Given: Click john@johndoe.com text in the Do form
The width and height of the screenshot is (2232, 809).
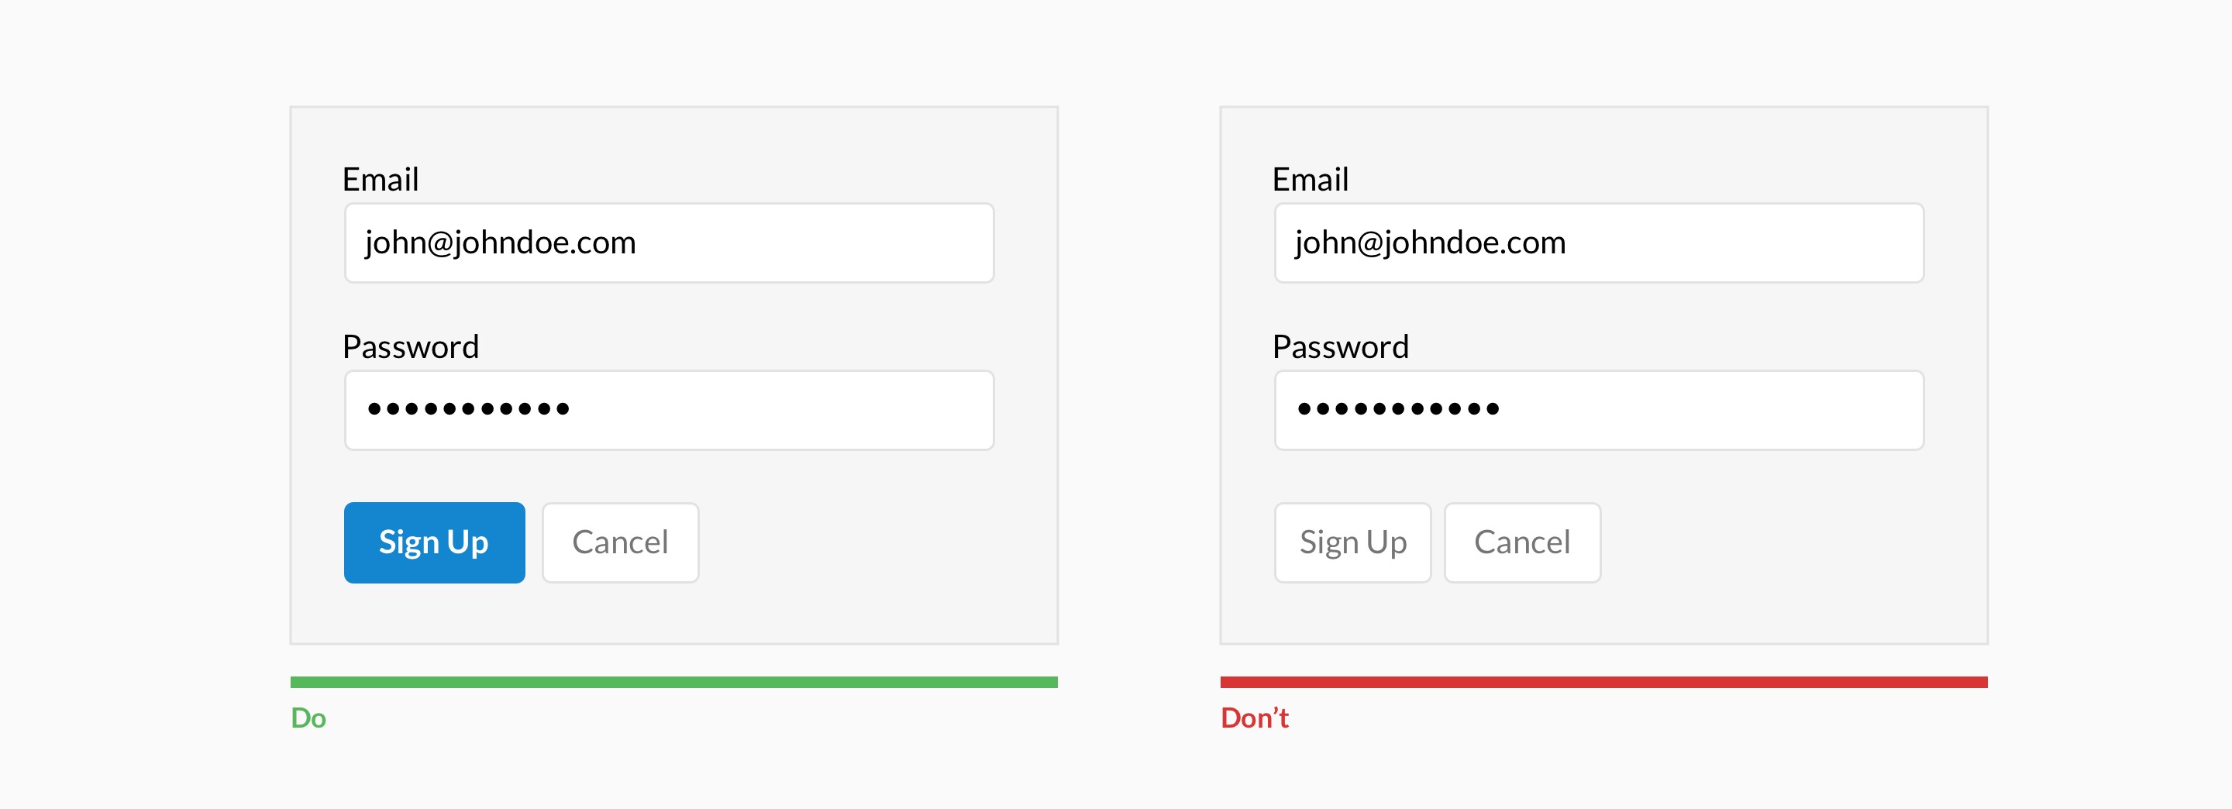Looking at the screenshot, I should (x=501, y=243).
